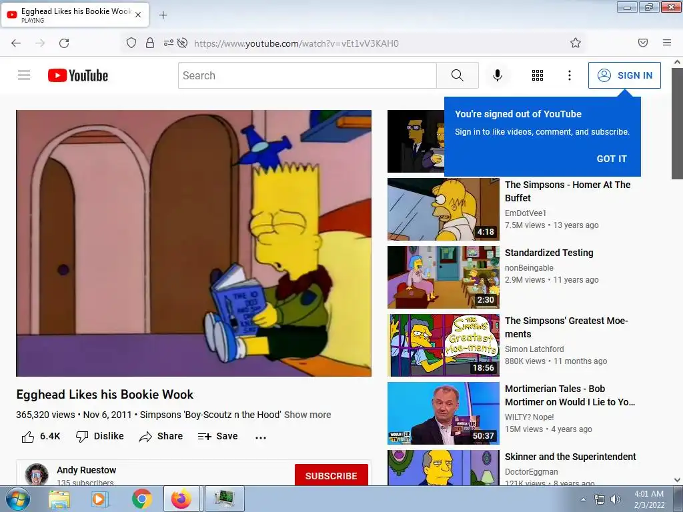Open more actions ellipsis below the video
683x512 pixels.
pos(261,437)
